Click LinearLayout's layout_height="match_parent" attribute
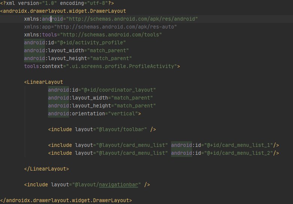The width and height of the screenshot is (293, 204). tap(102, 106)
